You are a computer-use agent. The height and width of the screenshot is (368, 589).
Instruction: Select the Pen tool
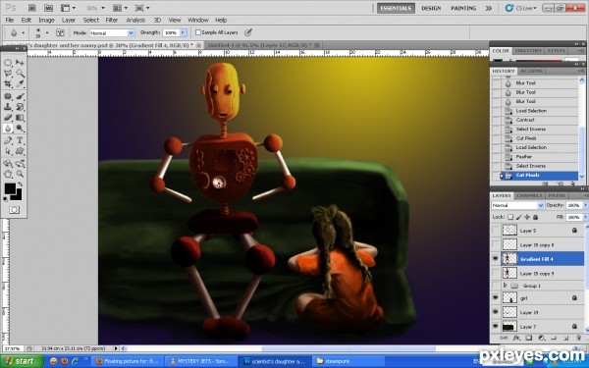pos(8,140)
